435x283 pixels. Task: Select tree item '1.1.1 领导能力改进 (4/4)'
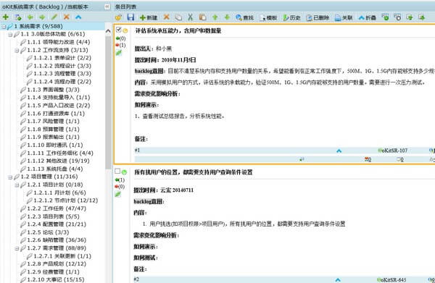tap(59, 42)
